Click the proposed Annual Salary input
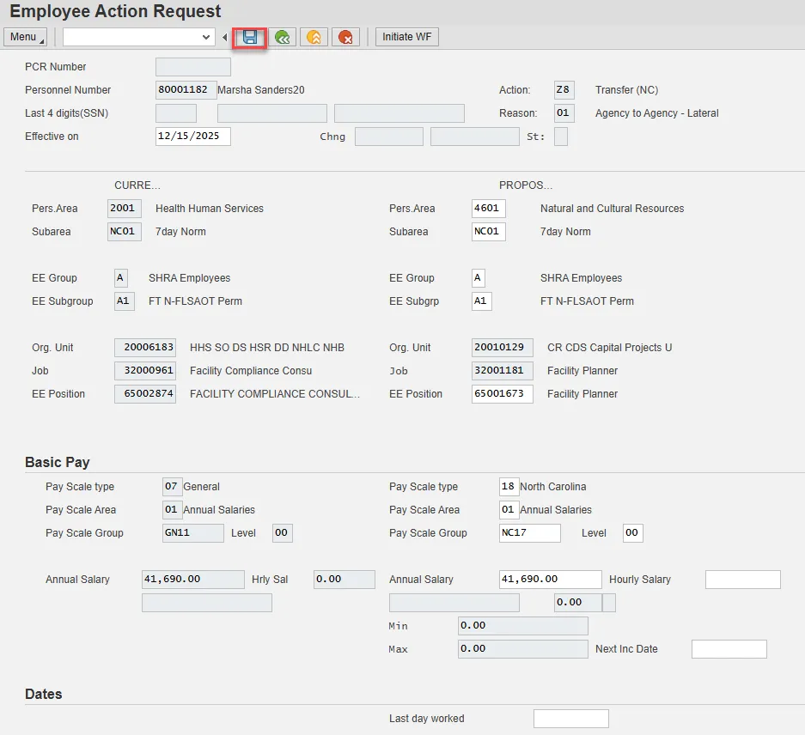 point(550,580)
